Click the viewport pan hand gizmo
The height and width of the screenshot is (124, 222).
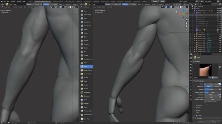187,23
